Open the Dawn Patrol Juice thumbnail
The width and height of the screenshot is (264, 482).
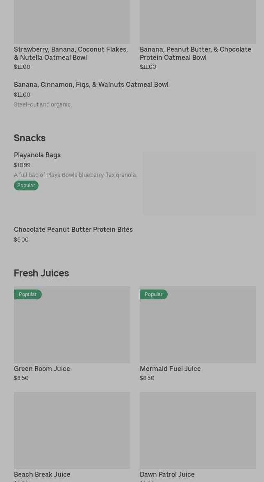click(198, 430)
